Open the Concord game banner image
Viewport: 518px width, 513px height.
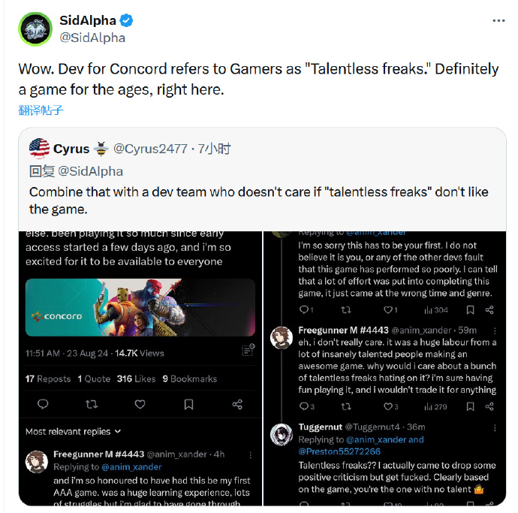[x=140, y=307]
